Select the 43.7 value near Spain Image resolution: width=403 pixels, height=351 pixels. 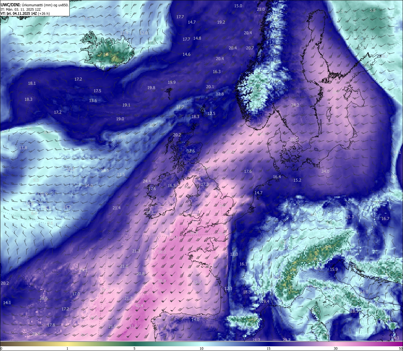133,326
